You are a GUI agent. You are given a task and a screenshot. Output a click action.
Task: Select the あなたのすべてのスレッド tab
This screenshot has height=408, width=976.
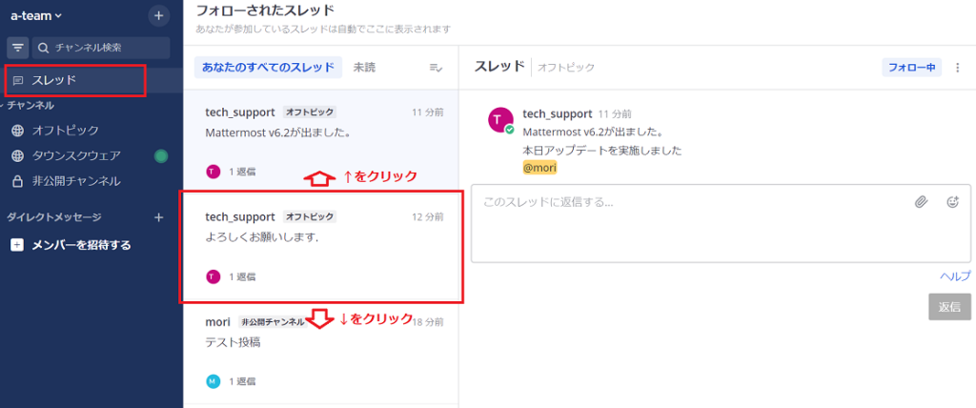268,68
